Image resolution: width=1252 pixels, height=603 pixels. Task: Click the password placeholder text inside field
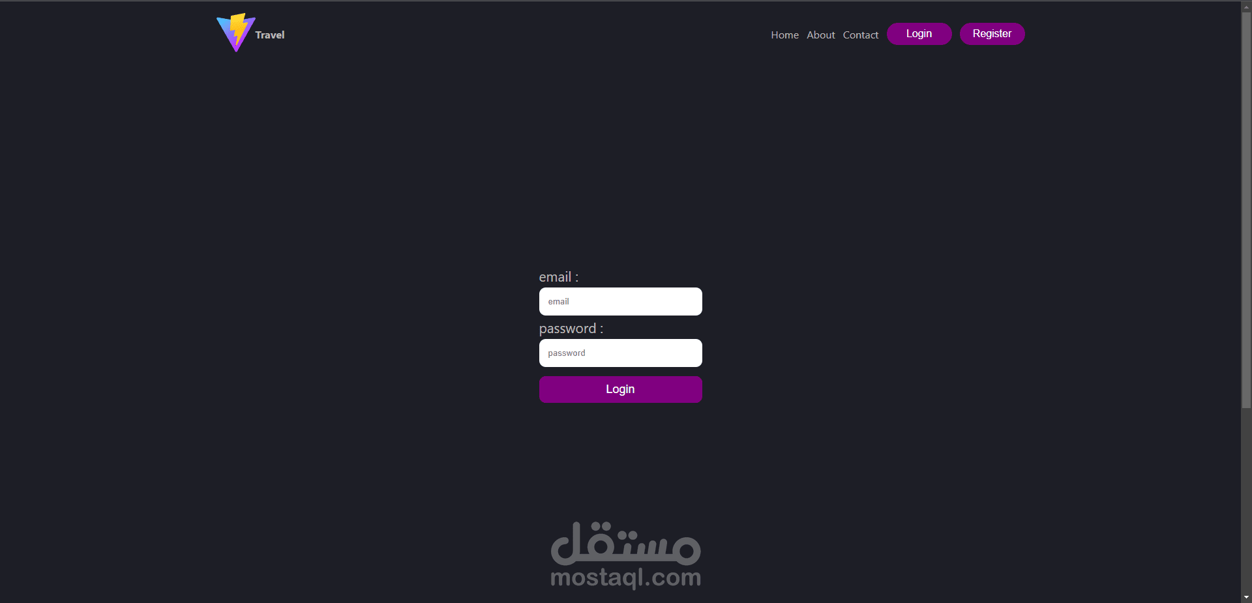click(x=566, y=353)
